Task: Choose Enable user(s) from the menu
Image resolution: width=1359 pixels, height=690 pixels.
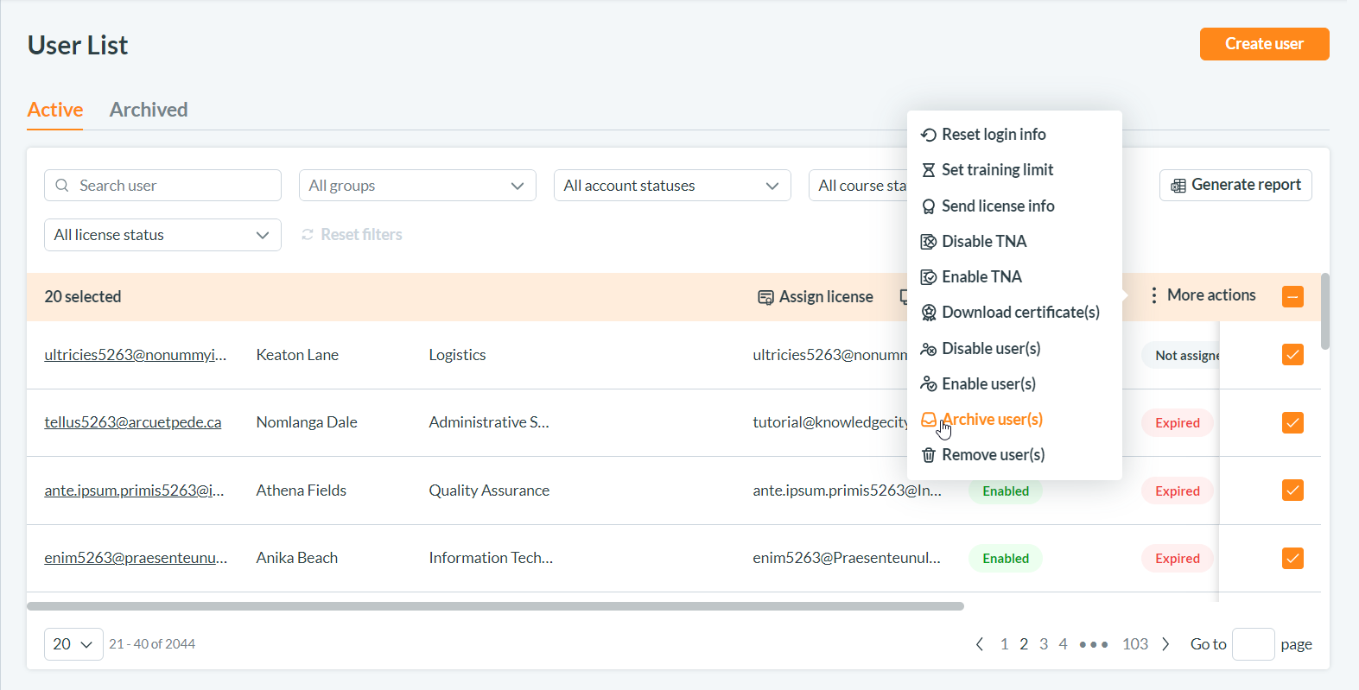Action: click(988, 383)
